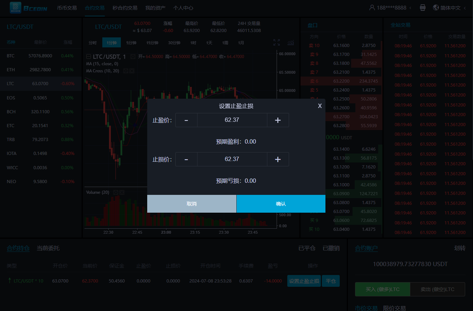The image size is (473, 311).
Task: Select 卖出 (做空)LTC direction
Action: click(437, 289)
